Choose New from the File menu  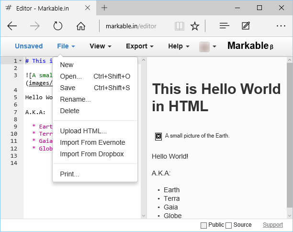pos(95,65)
